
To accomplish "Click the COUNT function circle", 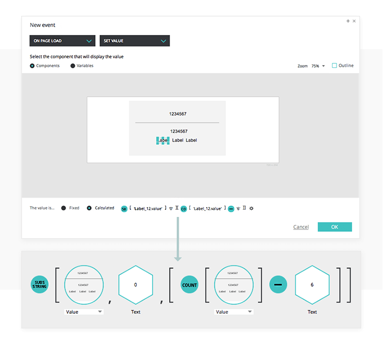I will click(189, 285).
